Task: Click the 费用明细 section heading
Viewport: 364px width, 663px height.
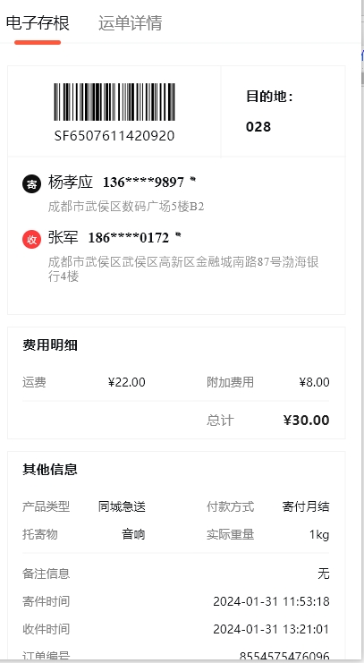Action: [x=50, y=345]
